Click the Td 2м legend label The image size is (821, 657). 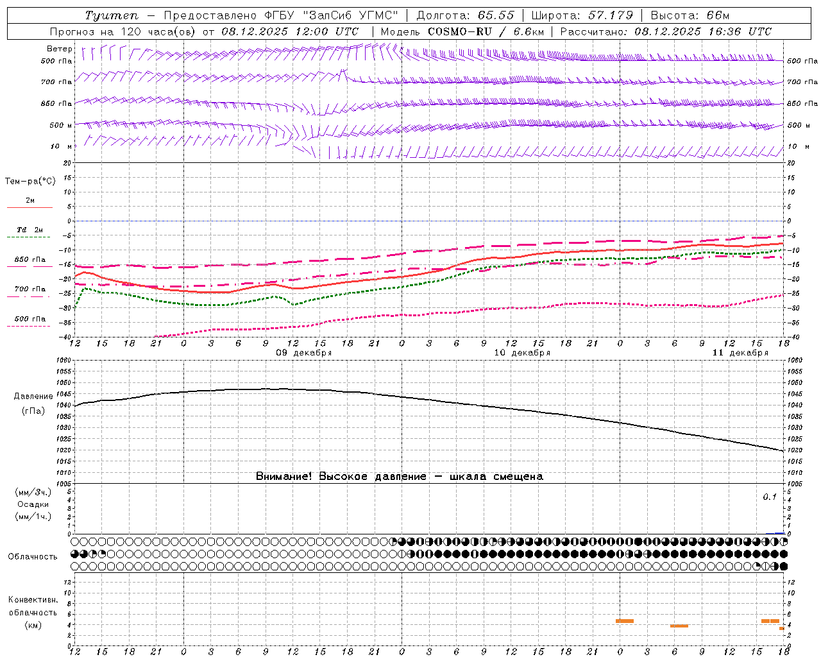click(x=30, y=230)
